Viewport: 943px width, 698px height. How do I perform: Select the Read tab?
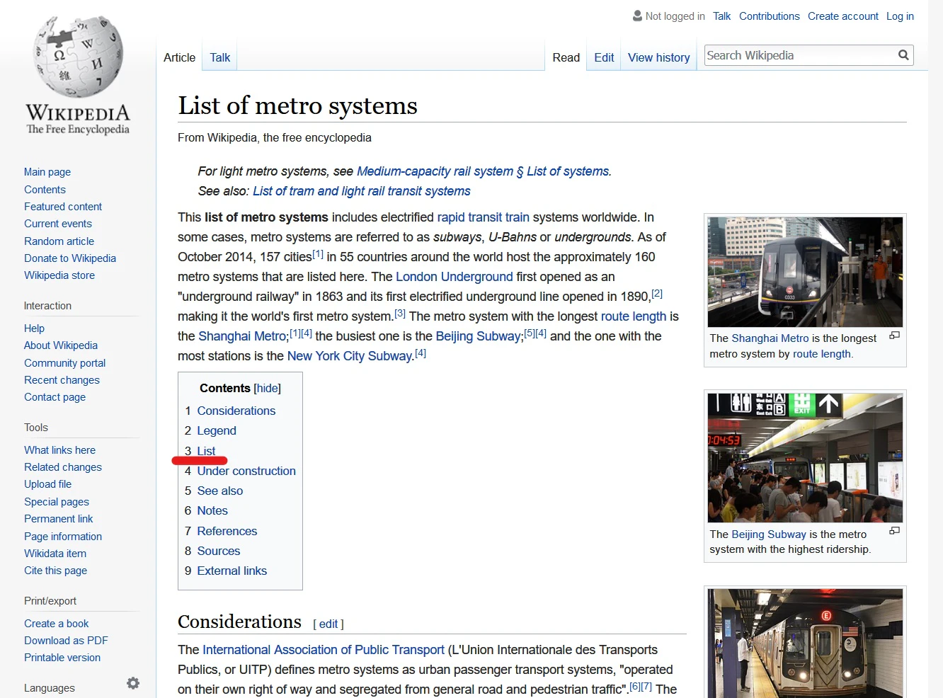[x=566, y=57]
